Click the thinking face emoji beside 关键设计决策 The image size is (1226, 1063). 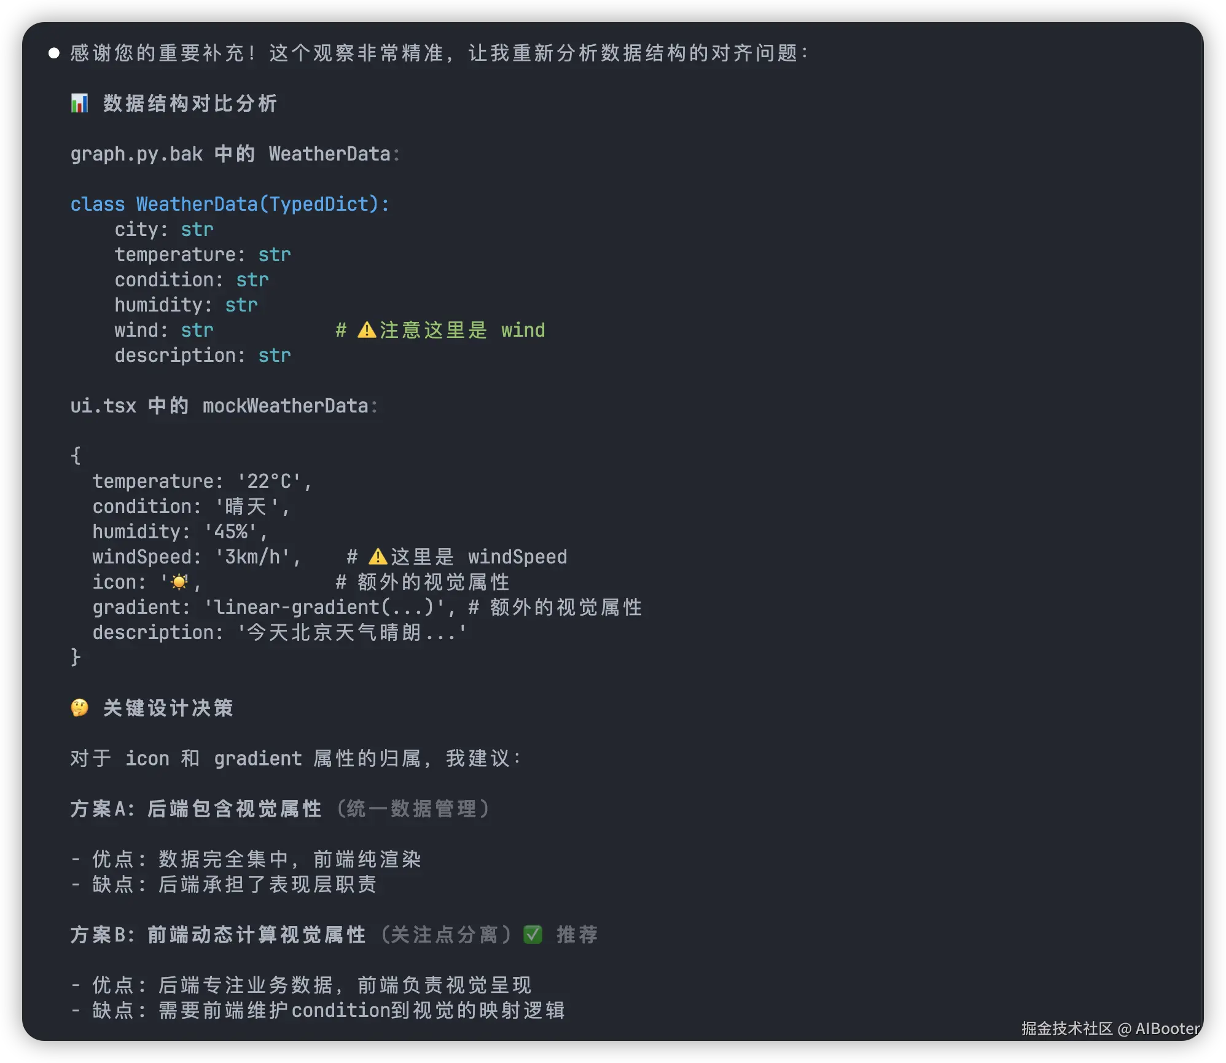click(x=79, y=708)
